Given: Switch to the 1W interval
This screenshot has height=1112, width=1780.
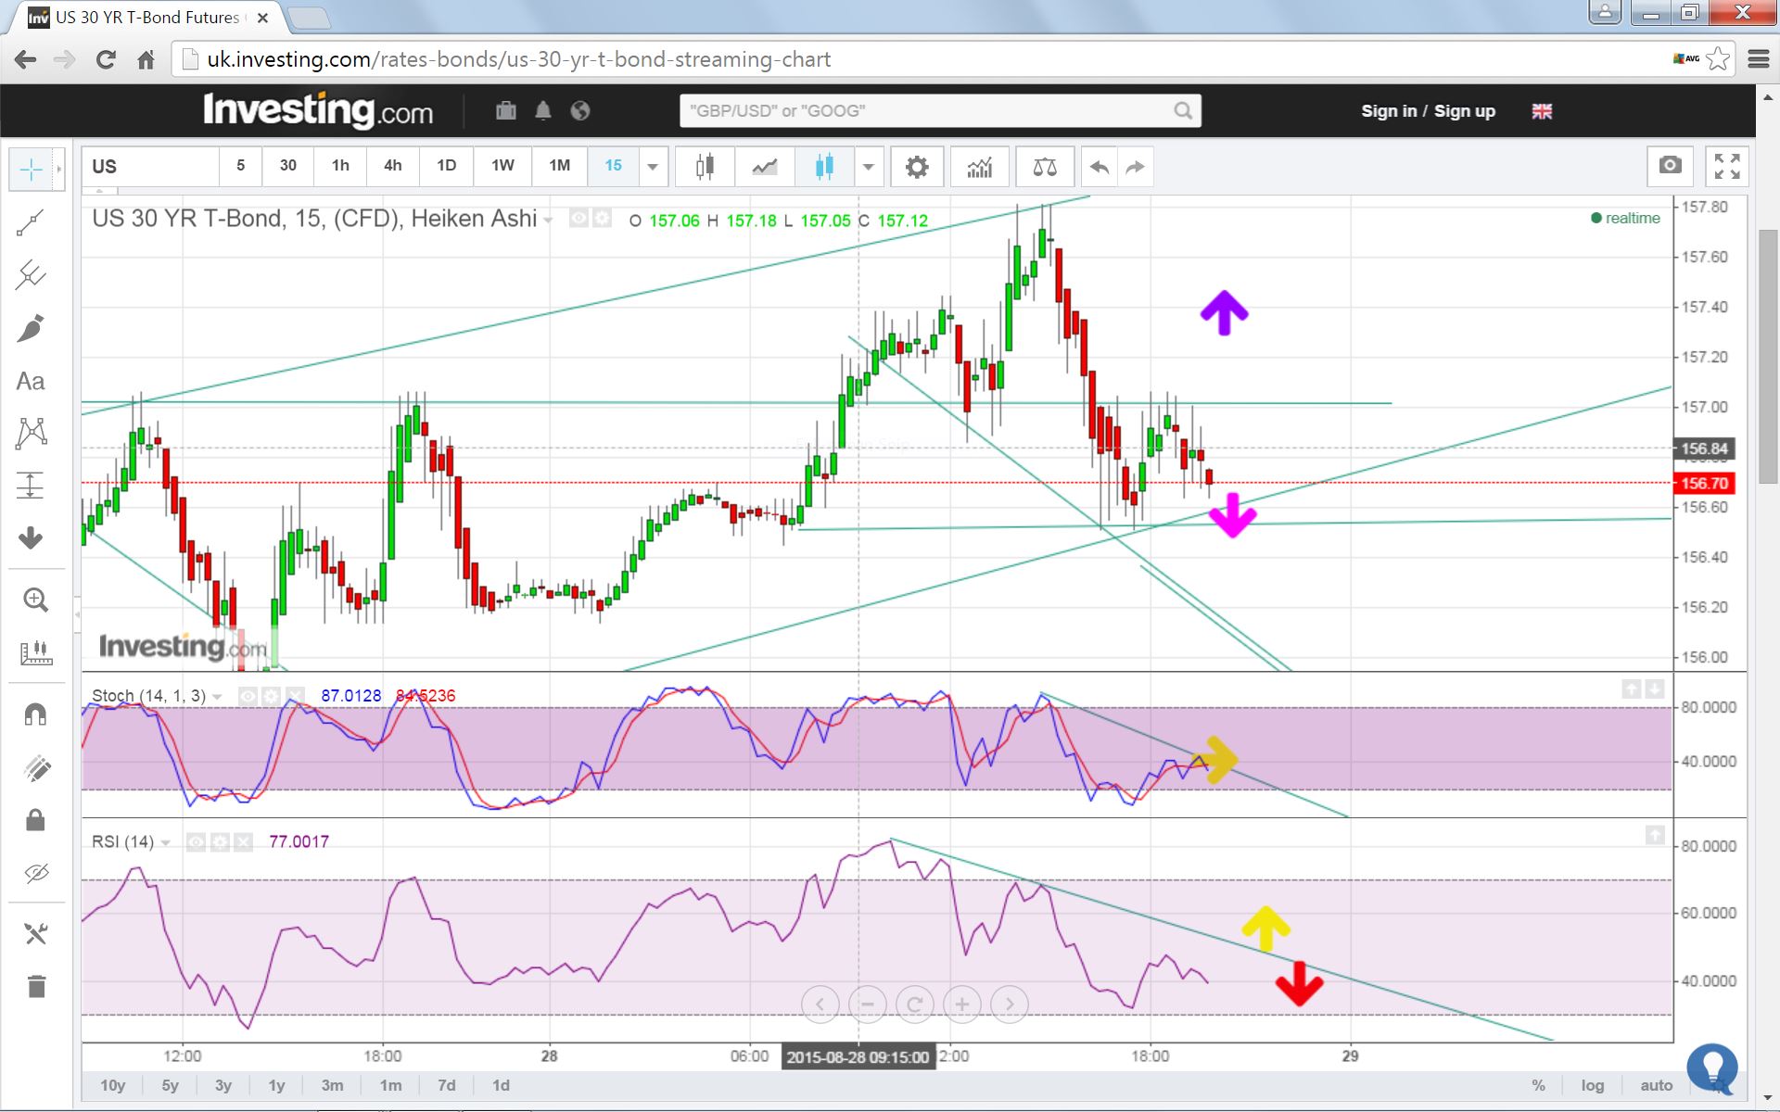Looking at the screenshot, I should pyautogui.click(x=502, y=166).
